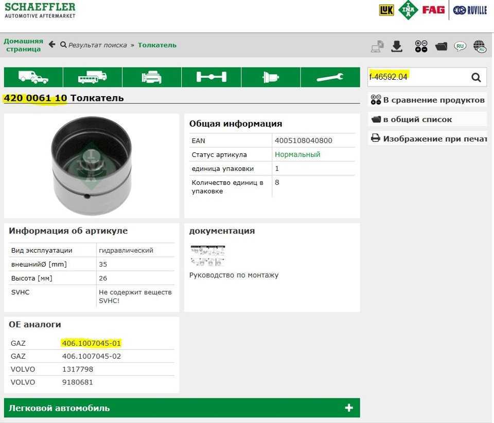
Task: Open the globe country selector icon
Action: click(480, 46)
